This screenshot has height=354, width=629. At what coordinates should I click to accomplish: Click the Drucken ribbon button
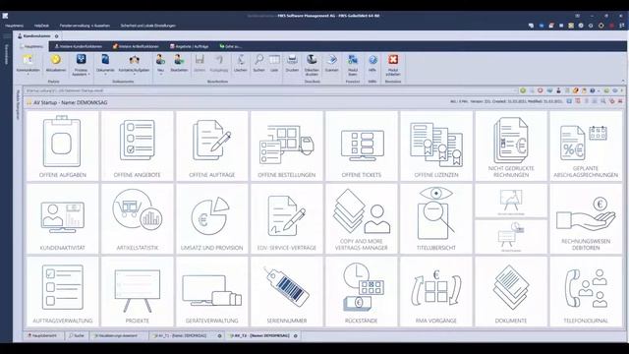292,63
